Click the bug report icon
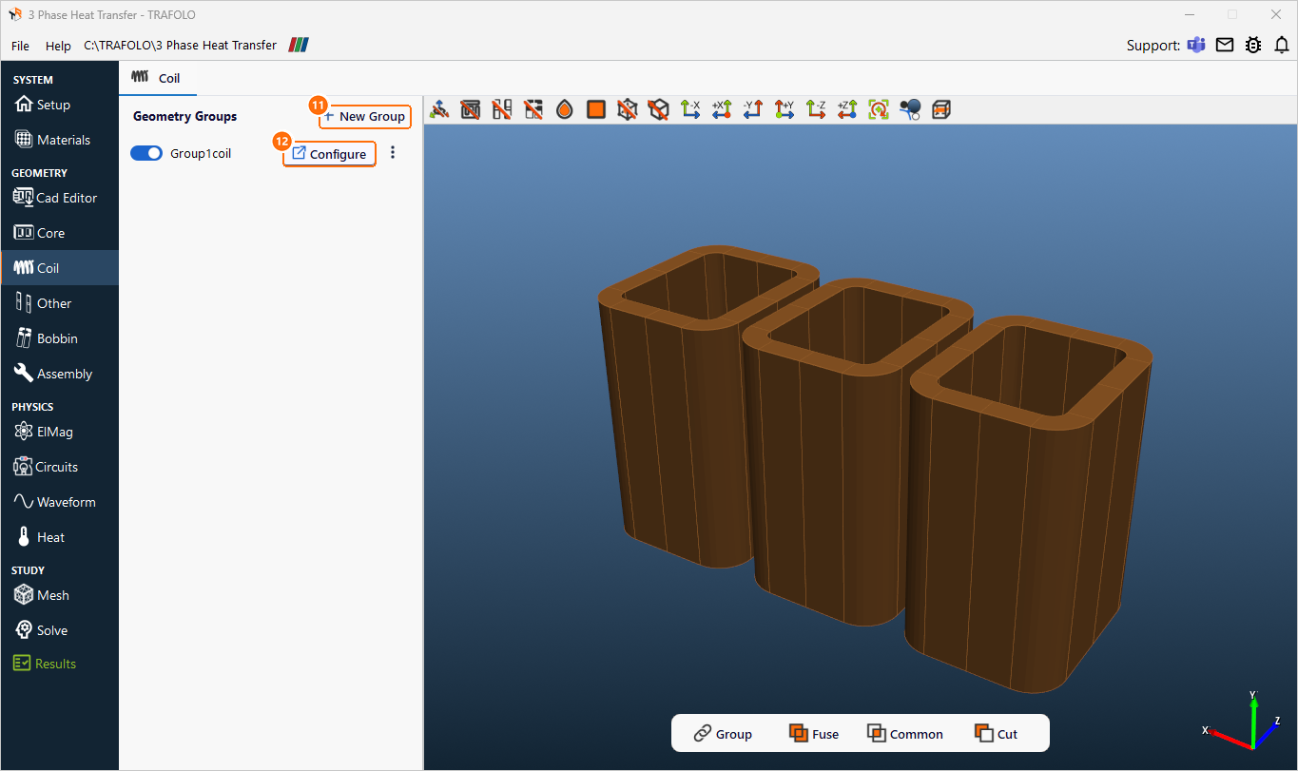The width and height of the screenshot is (1298, 771). pos(1253,45)
